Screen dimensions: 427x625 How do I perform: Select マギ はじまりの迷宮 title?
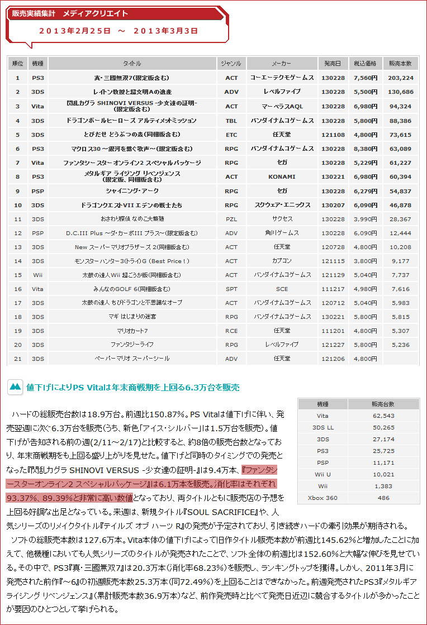[x=132, y=317]
